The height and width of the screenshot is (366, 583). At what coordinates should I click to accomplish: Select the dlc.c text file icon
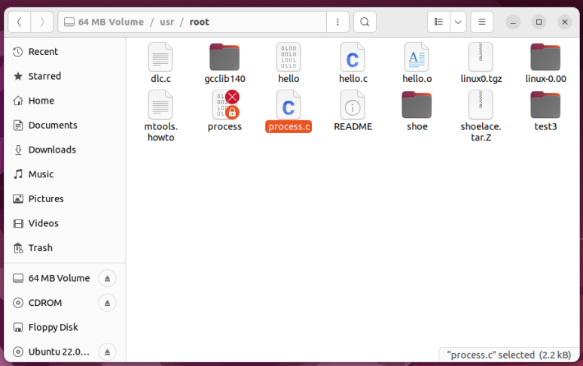tap(160, 57)
